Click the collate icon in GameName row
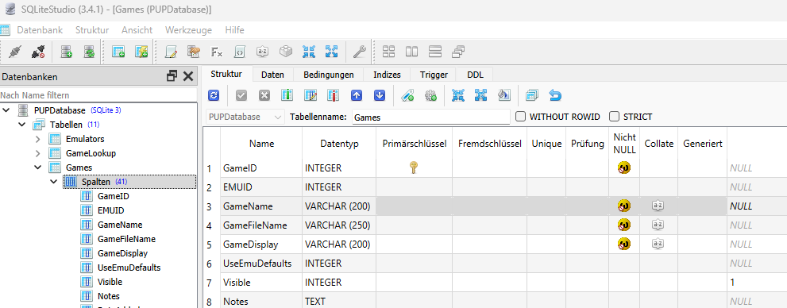This screenshot has width=787, height=308. click(x=658, y=206)
